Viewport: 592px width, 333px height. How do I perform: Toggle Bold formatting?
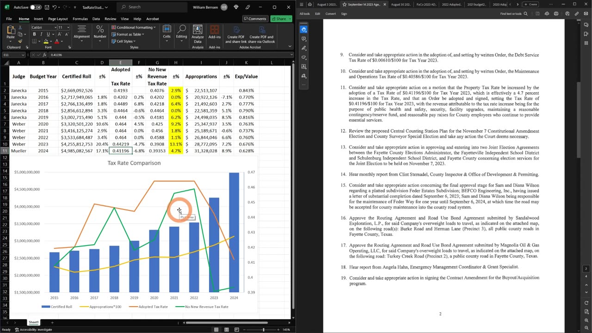coord(34,34)
